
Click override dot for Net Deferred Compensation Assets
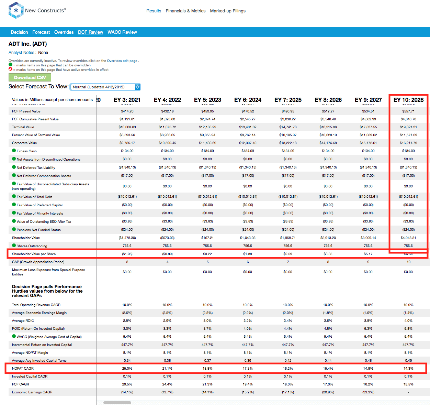[x=14, y=175]
